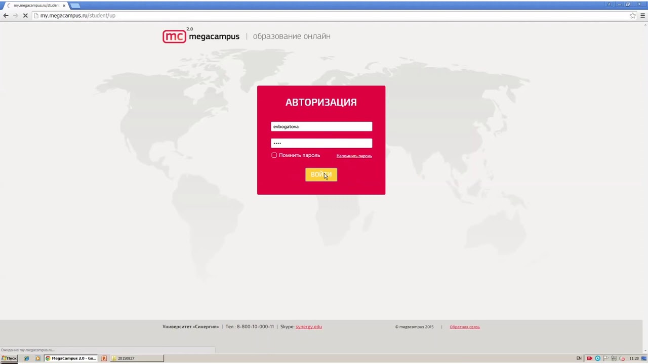Image resolution: width=648 pixels, height=364 pixels.
Task: Open PowerPoint from the taskbar
Action: point(104,358)
